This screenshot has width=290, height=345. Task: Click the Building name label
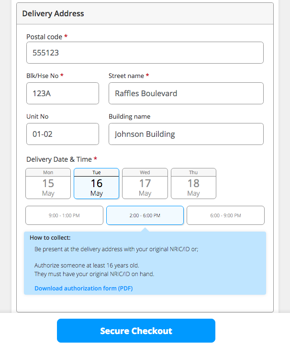pyautogui.click(x=129, y=116)
